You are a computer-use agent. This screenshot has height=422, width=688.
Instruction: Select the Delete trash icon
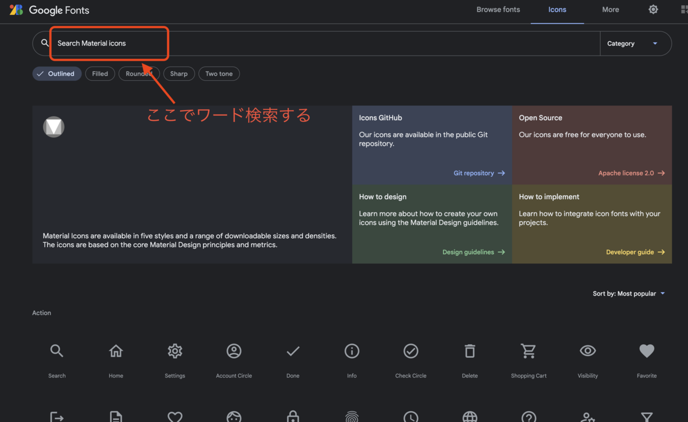pyautogui.click(x=470, y=351)
